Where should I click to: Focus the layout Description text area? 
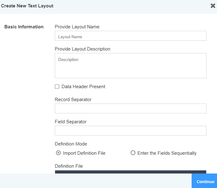point(130,65)
